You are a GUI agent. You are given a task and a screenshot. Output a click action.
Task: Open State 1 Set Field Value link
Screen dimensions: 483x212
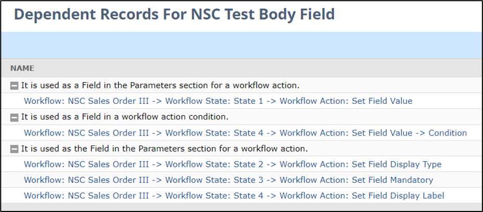[218, 101]
